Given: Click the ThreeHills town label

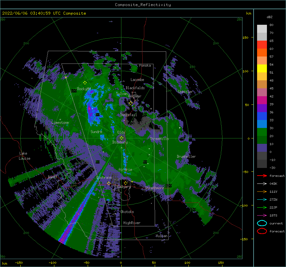Looking at the screenshot, I should (160, 139).
